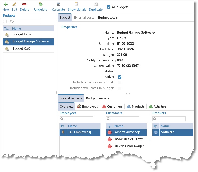The image size is (198, 172).
Task: Sort Employees list by Name header
Action: point(84,126)
